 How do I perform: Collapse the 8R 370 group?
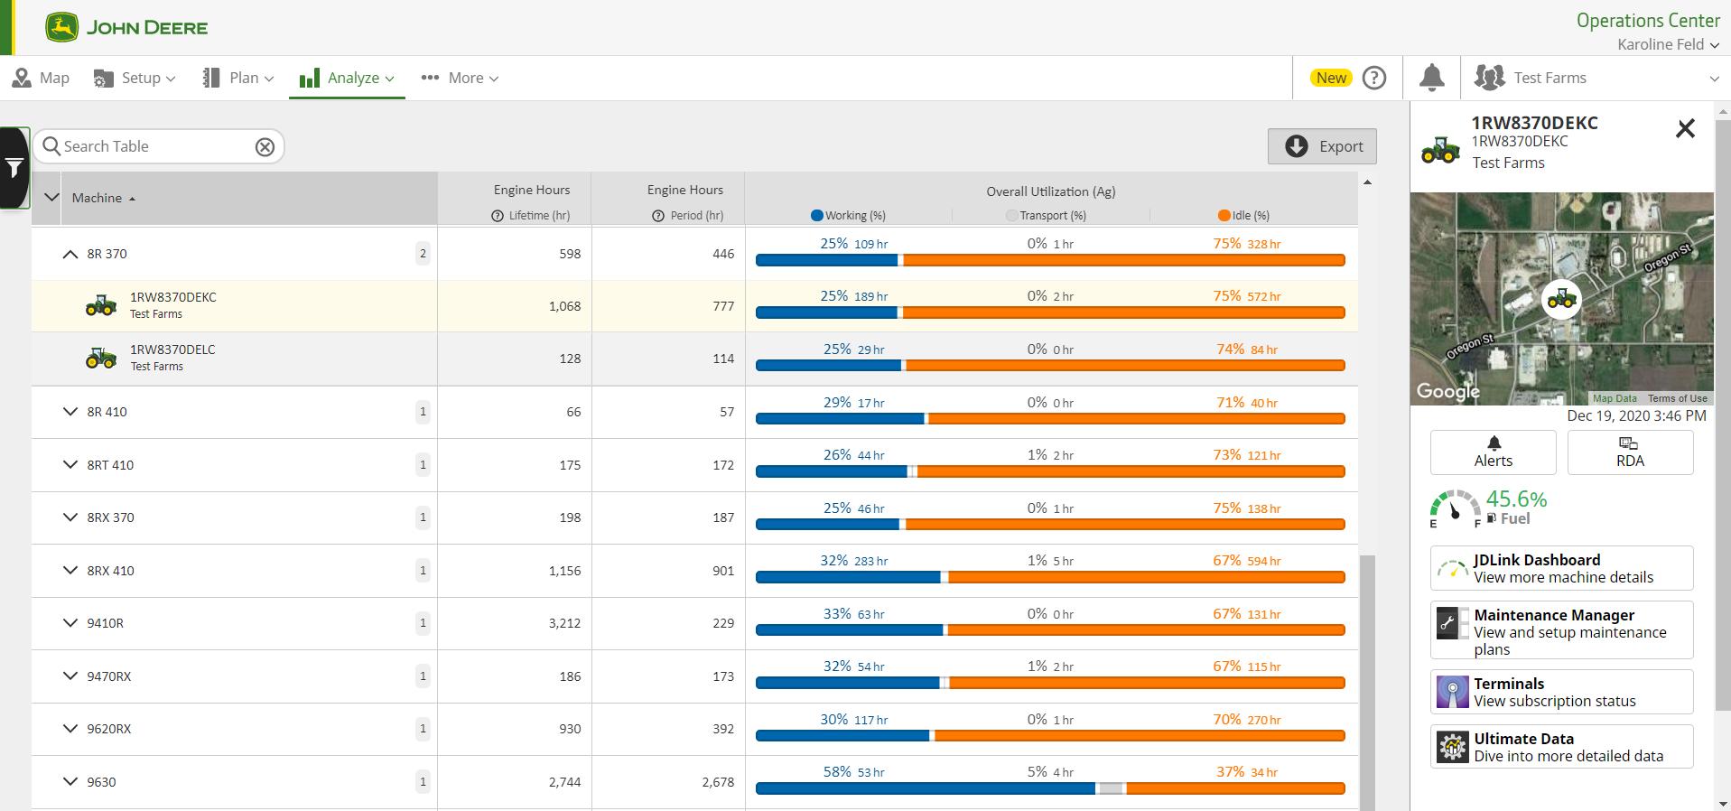70,254
